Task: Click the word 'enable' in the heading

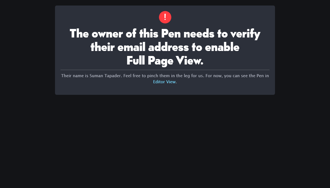Action: (x=222, y=47)
